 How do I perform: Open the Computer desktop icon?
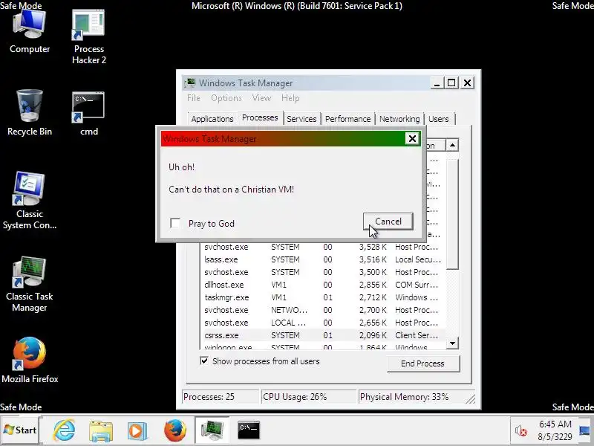tap(30, 33)
